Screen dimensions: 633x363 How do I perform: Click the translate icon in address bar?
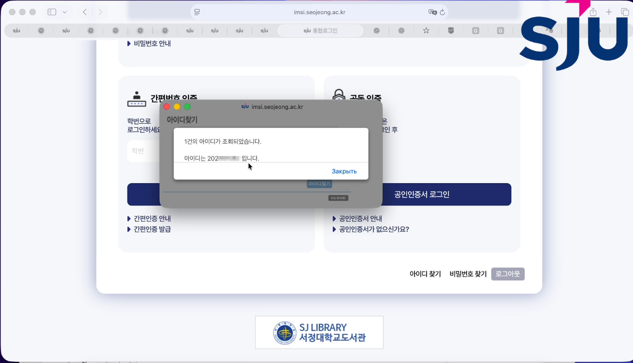coord(432,12)
